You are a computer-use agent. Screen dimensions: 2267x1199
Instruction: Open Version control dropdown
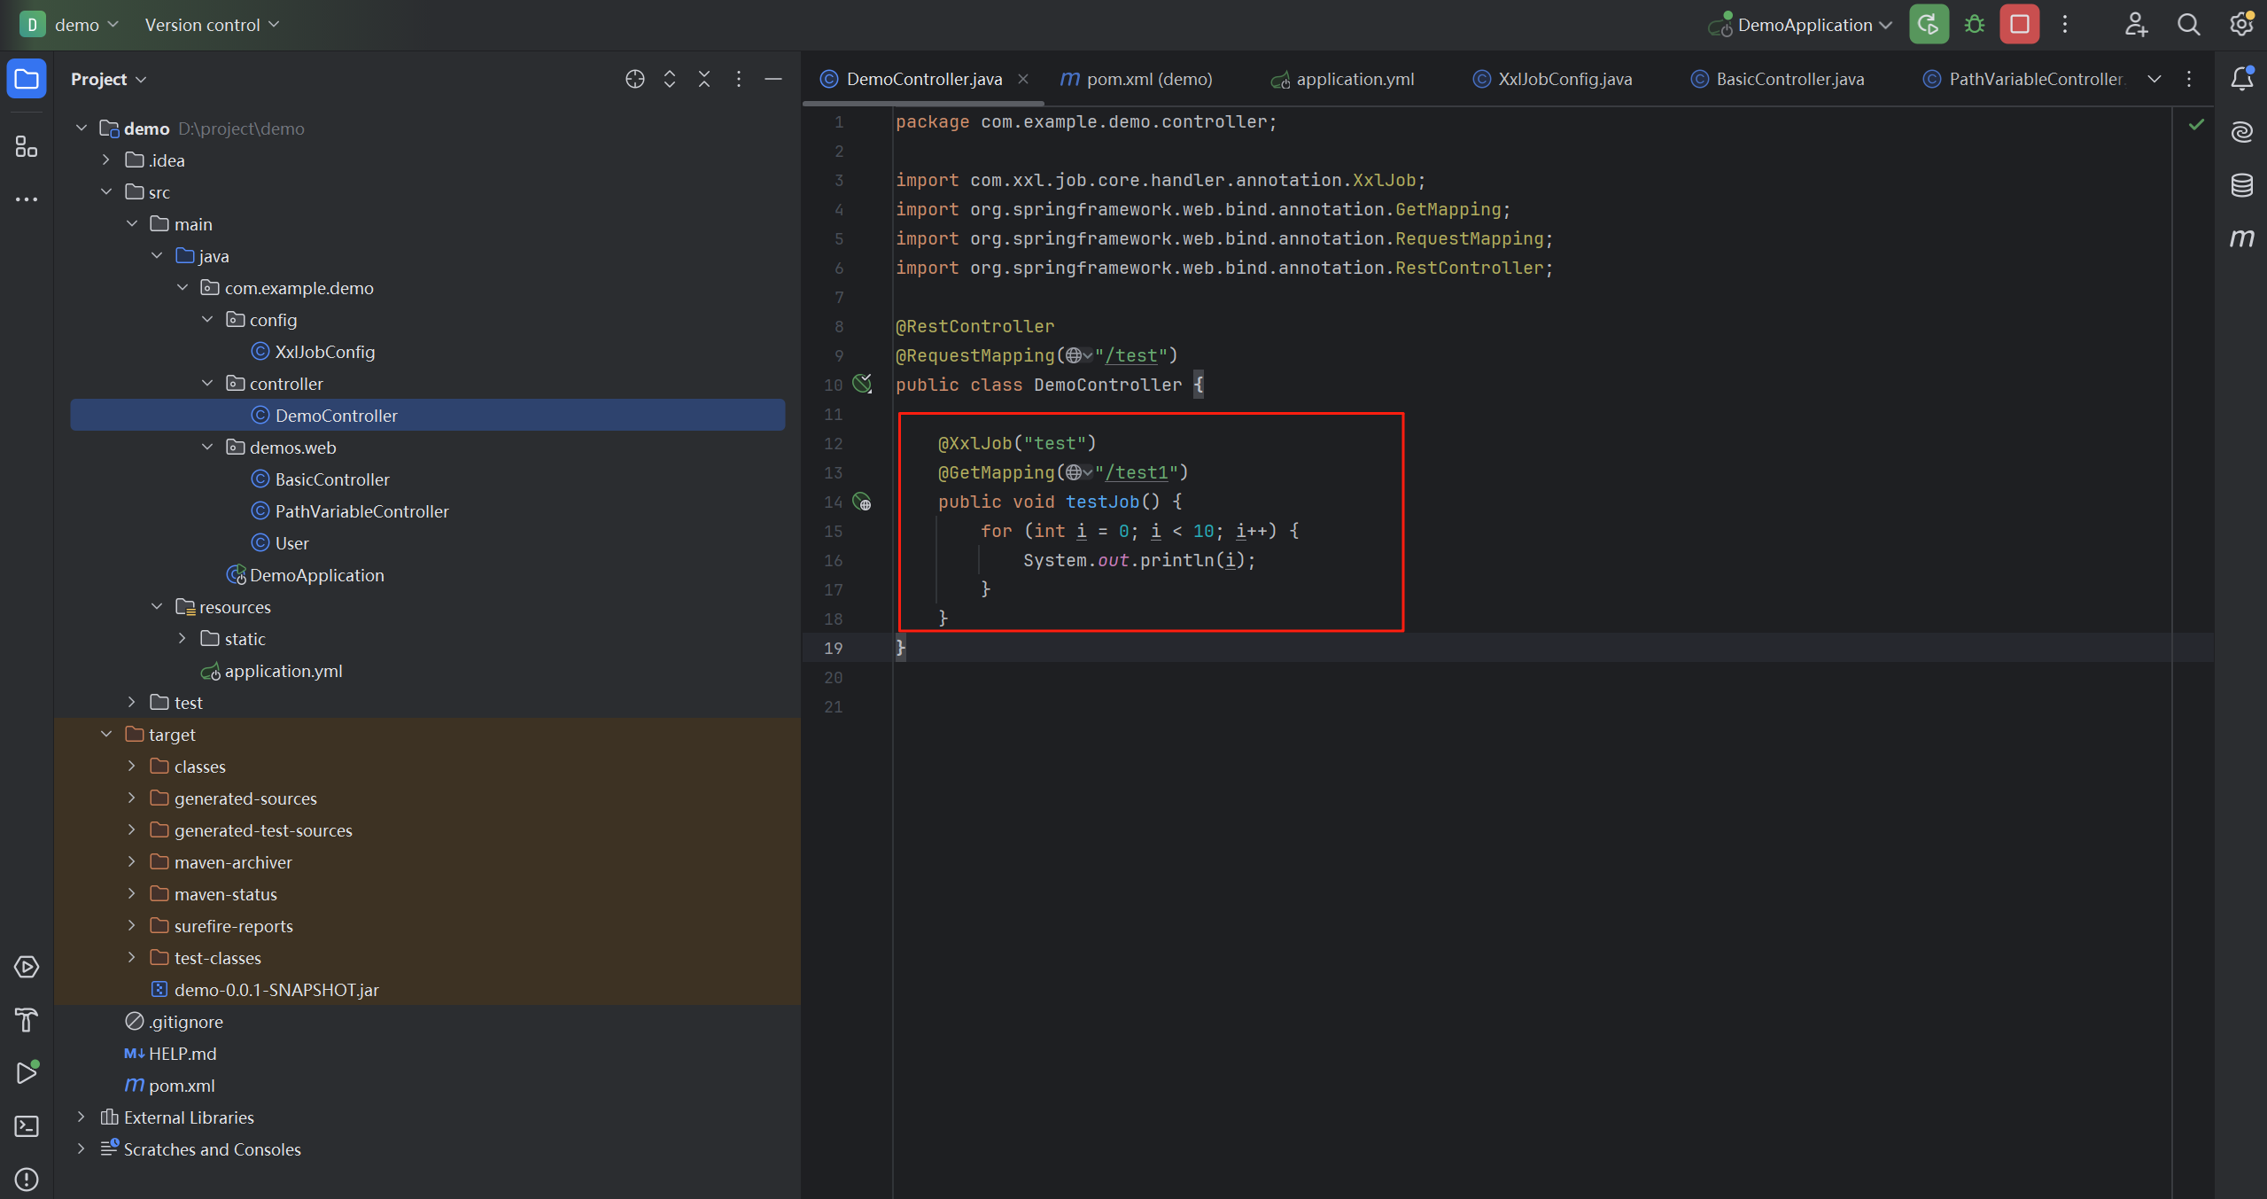pos(213,25)
